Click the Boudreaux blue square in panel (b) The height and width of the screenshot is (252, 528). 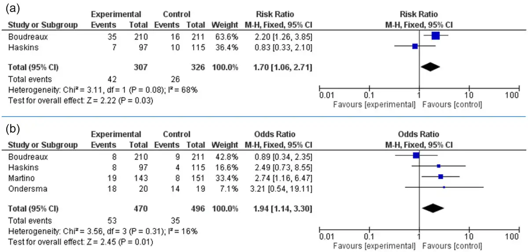click(416, 155)
